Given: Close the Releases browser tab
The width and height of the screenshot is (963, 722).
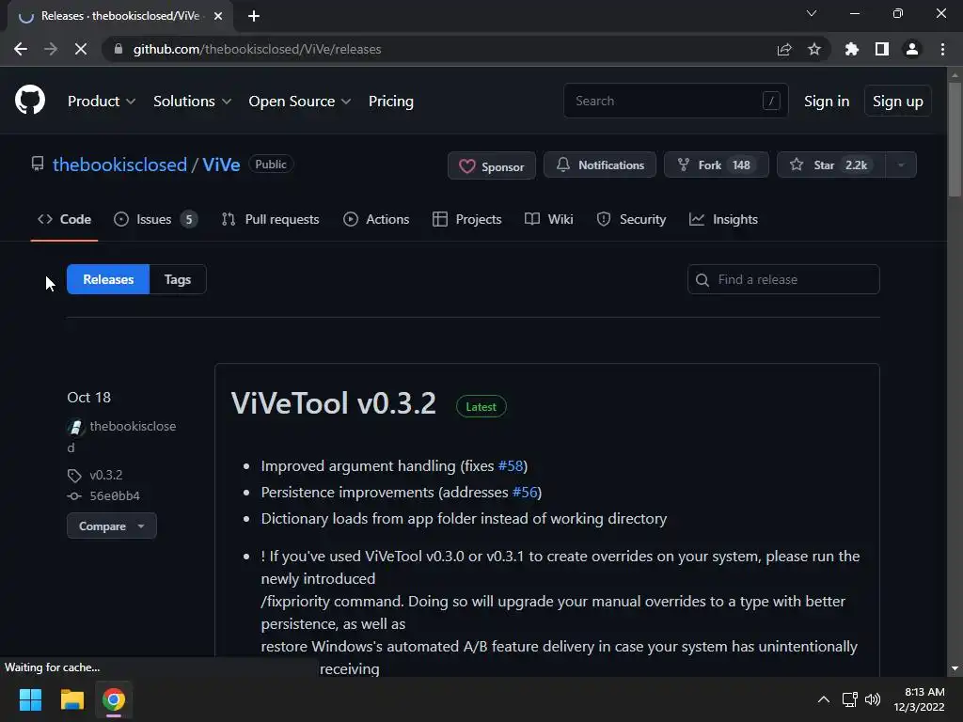Looking at the screenshot, I should tap(218, 16).
